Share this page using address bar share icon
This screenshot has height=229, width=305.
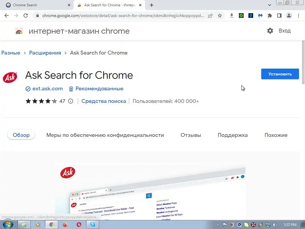tap(210, 16)
